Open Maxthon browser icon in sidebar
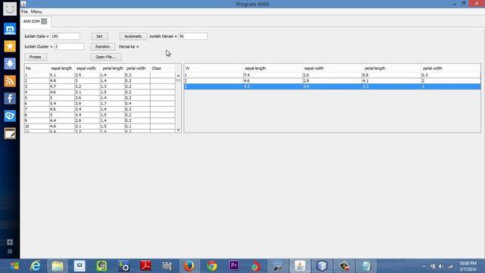485x273 pixels. pyautogui.click(x=10, y=29)
